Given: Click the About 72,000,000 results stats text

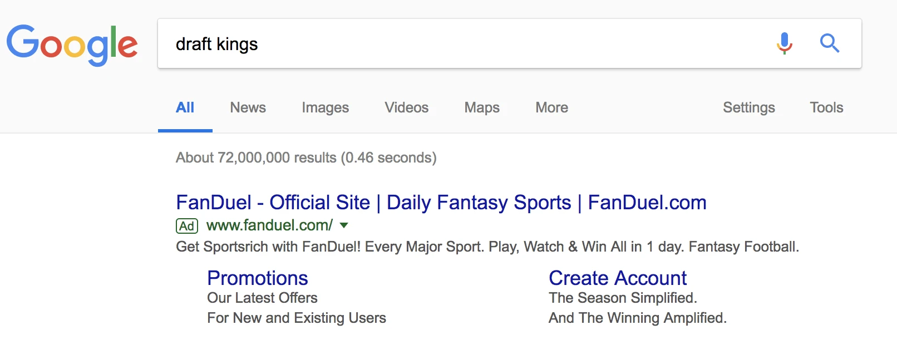Looking at the screenshot, I should [x=306, y=158].
